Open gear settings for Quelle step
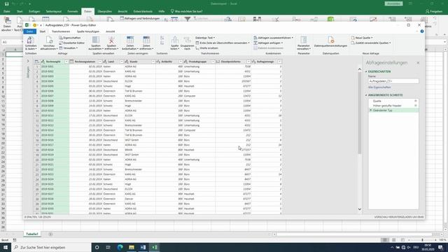 click(416, 101)
